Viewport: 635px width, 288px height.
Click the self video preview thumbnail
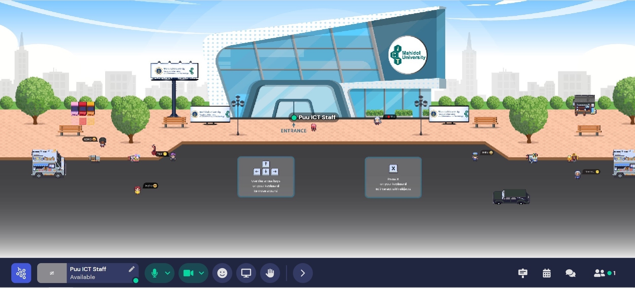tap(52, 273)
